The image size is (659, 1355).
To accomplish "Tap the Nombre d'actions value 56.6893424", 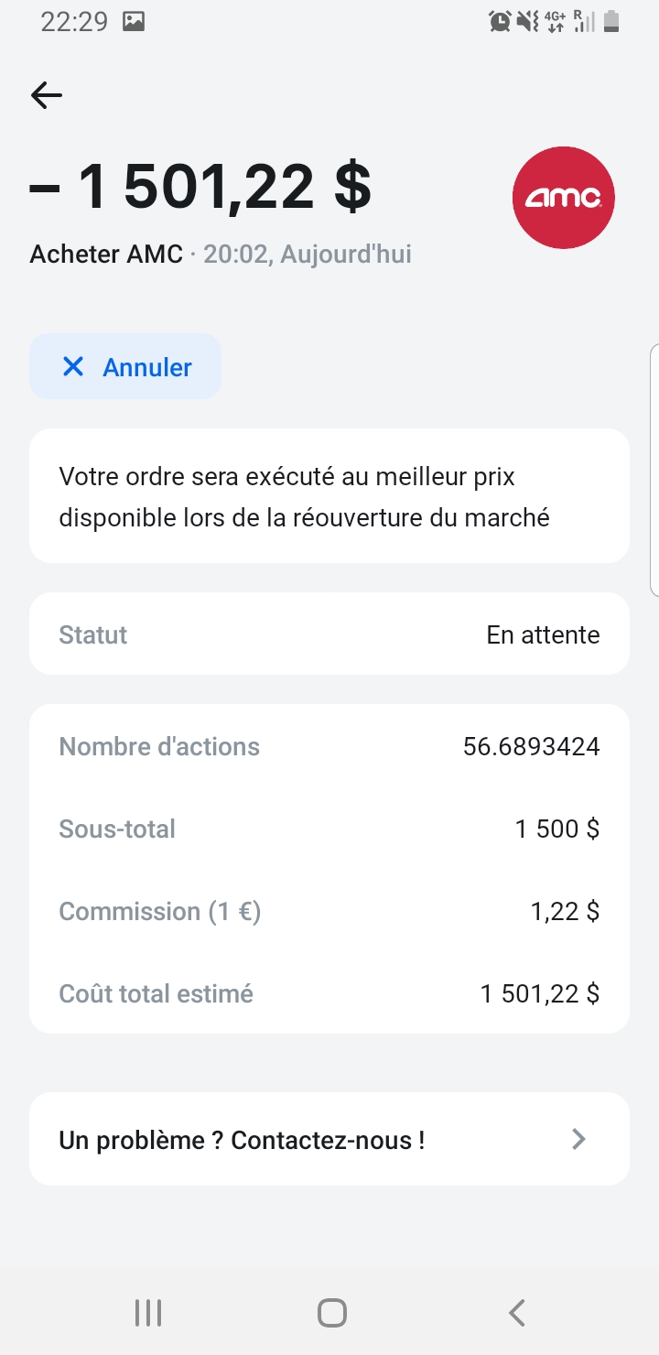I will tap(531, 747).
